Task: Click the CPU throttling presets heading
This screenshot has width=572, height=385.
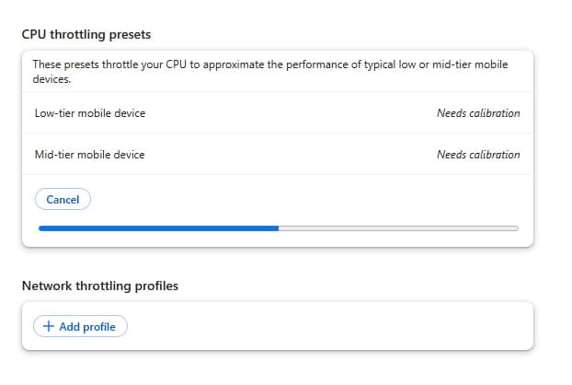Action: [x=86, y=35]
